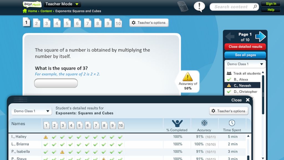Open Teacher's options in the results panel
284x160 pixels.
tap(229, 111)
